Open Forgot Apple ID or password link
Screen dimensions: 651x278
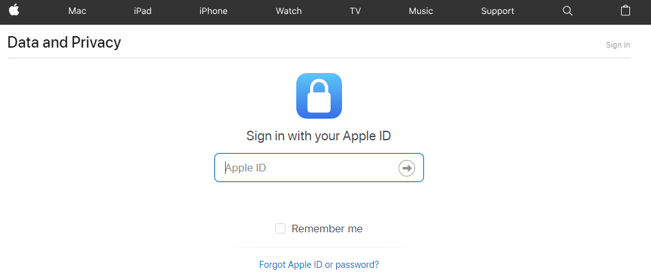319,264
